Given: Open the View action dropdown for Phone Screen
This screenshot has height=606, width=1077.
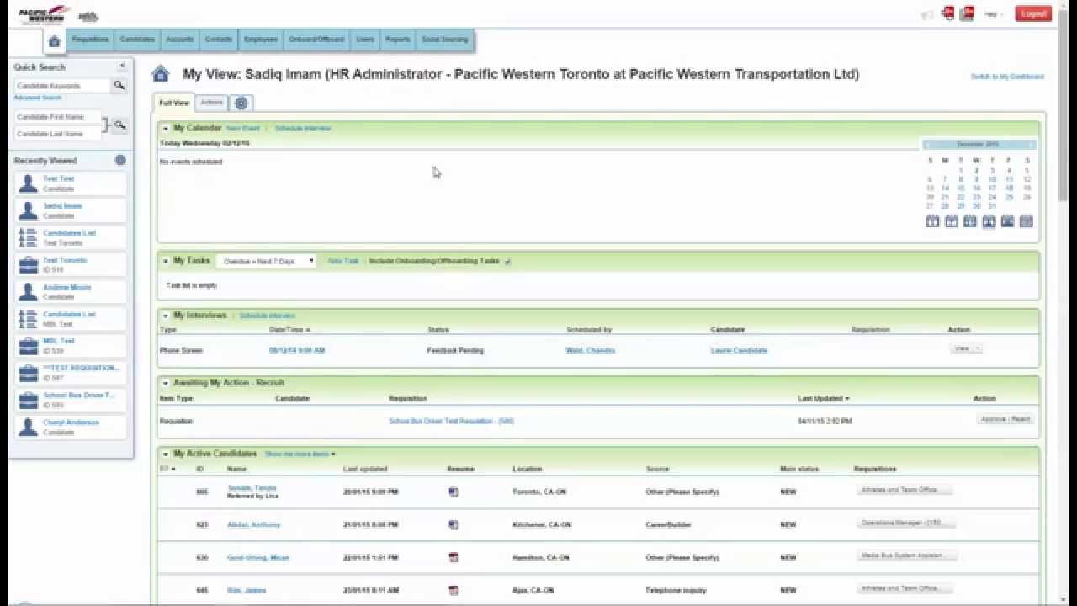Looking at the screenshot, I should (966, 348).
